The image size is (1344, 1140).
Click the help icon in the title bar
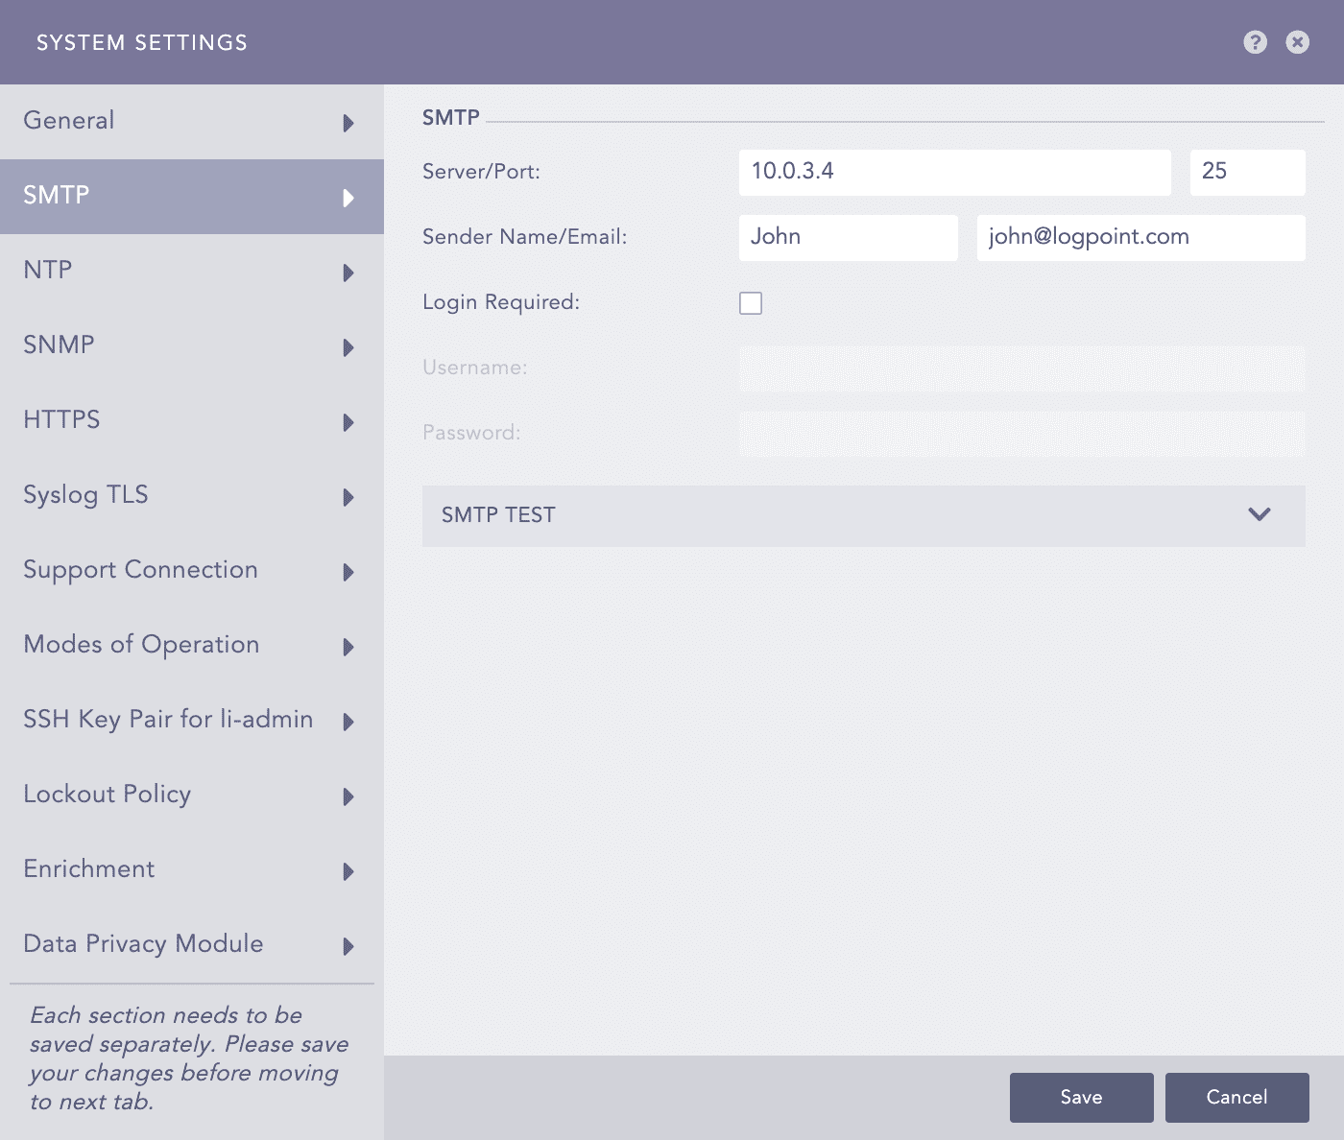(x=1255, y=42)
